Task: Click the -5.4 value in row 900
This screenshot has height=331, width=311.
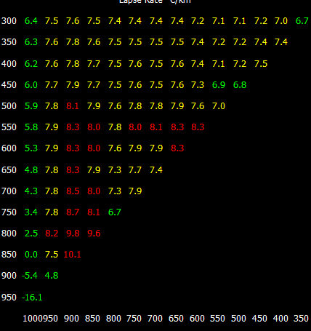Action: [x=30, y=276]
